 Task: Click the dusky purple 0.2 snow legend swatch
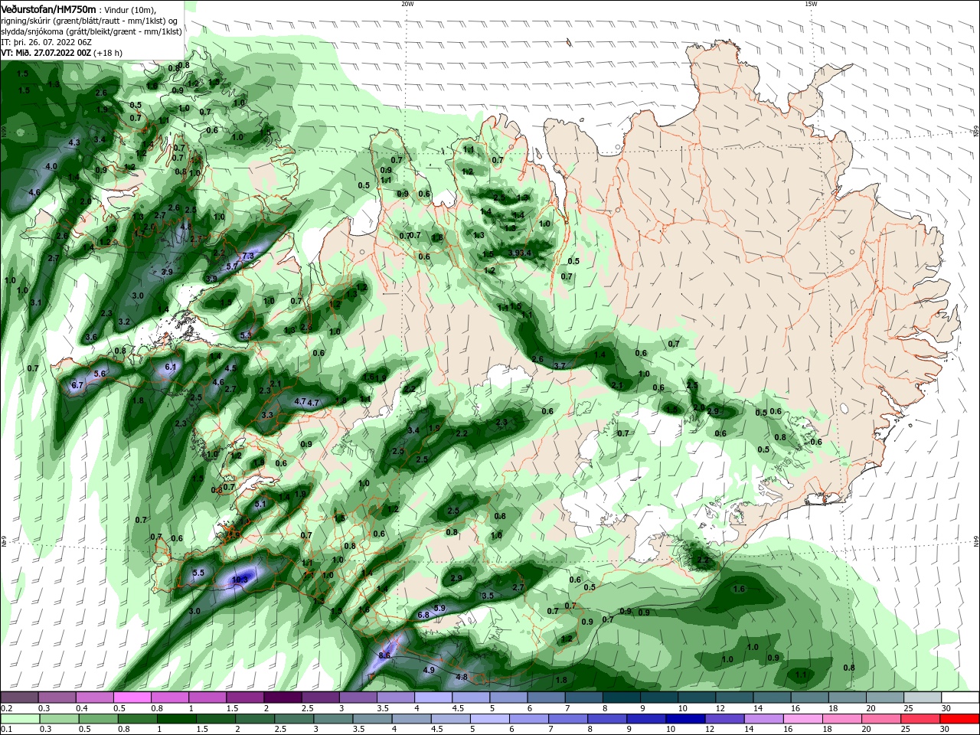pyautogui.click(x=20, y=697)
